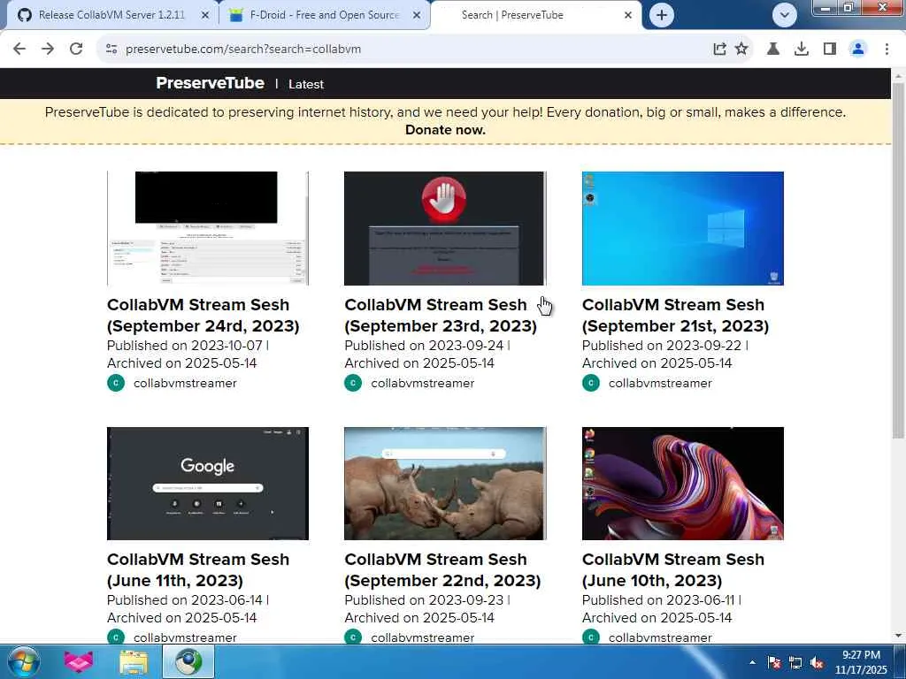Click the page vertical scrollbar thumb

898,260
